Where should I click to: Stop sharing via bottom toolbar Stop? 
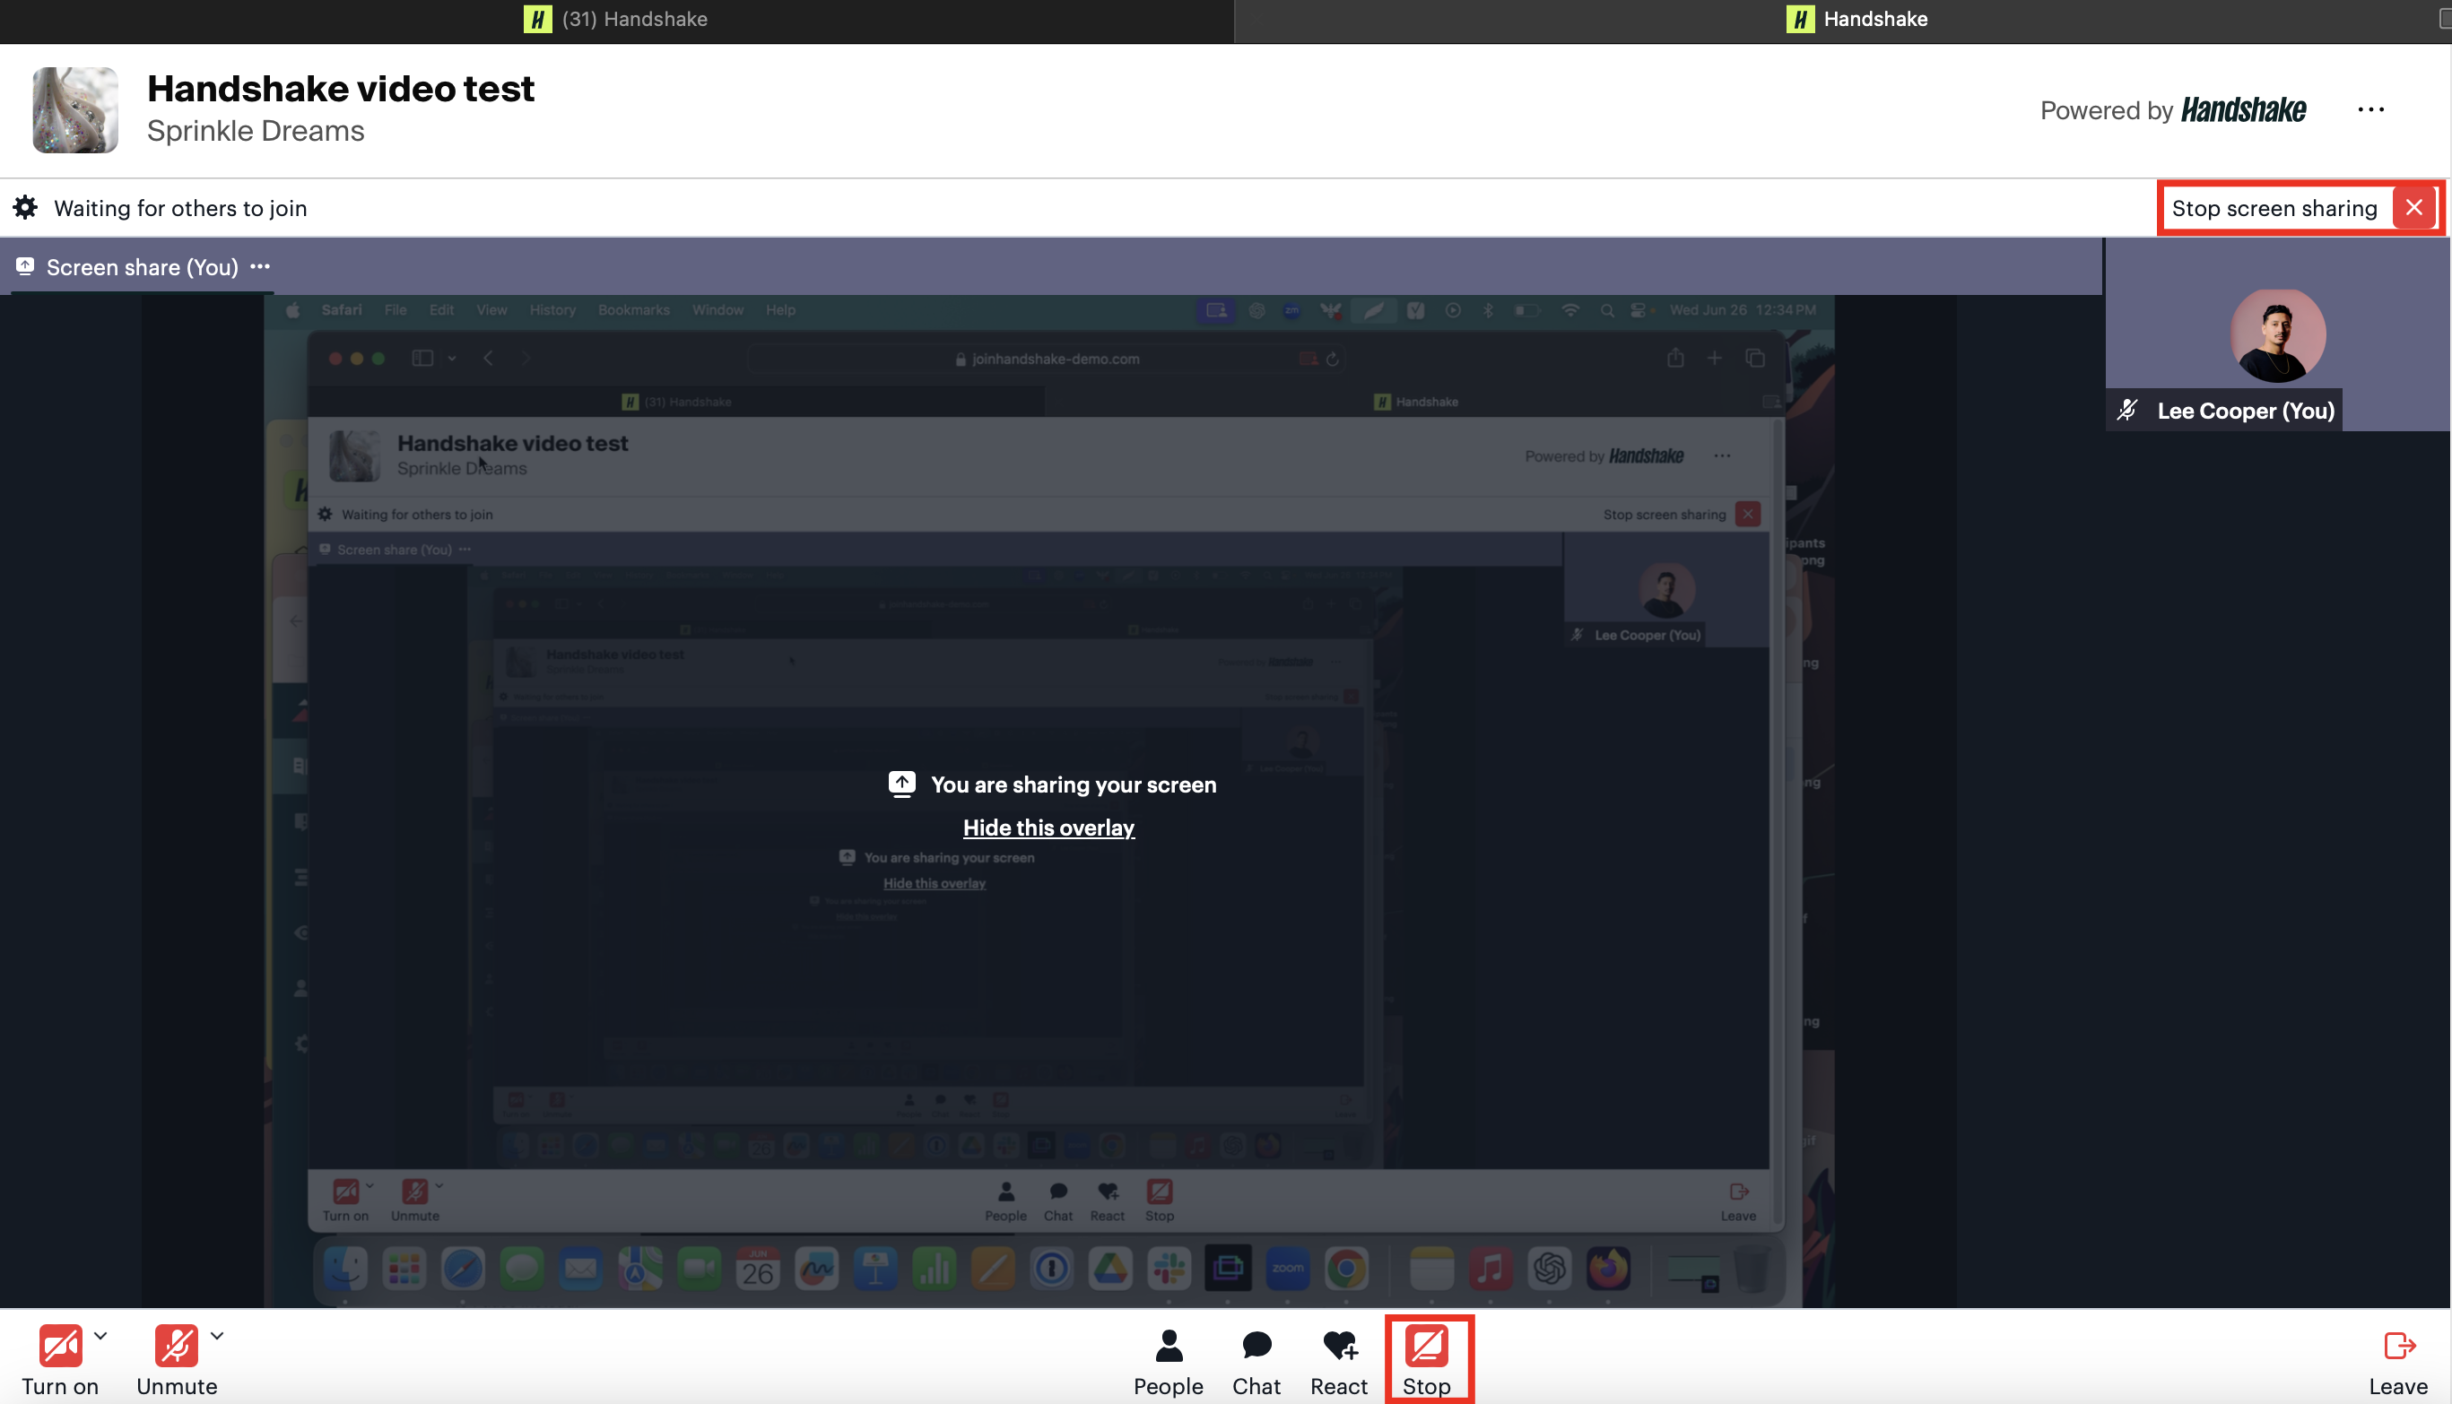click(1427, 1362)
